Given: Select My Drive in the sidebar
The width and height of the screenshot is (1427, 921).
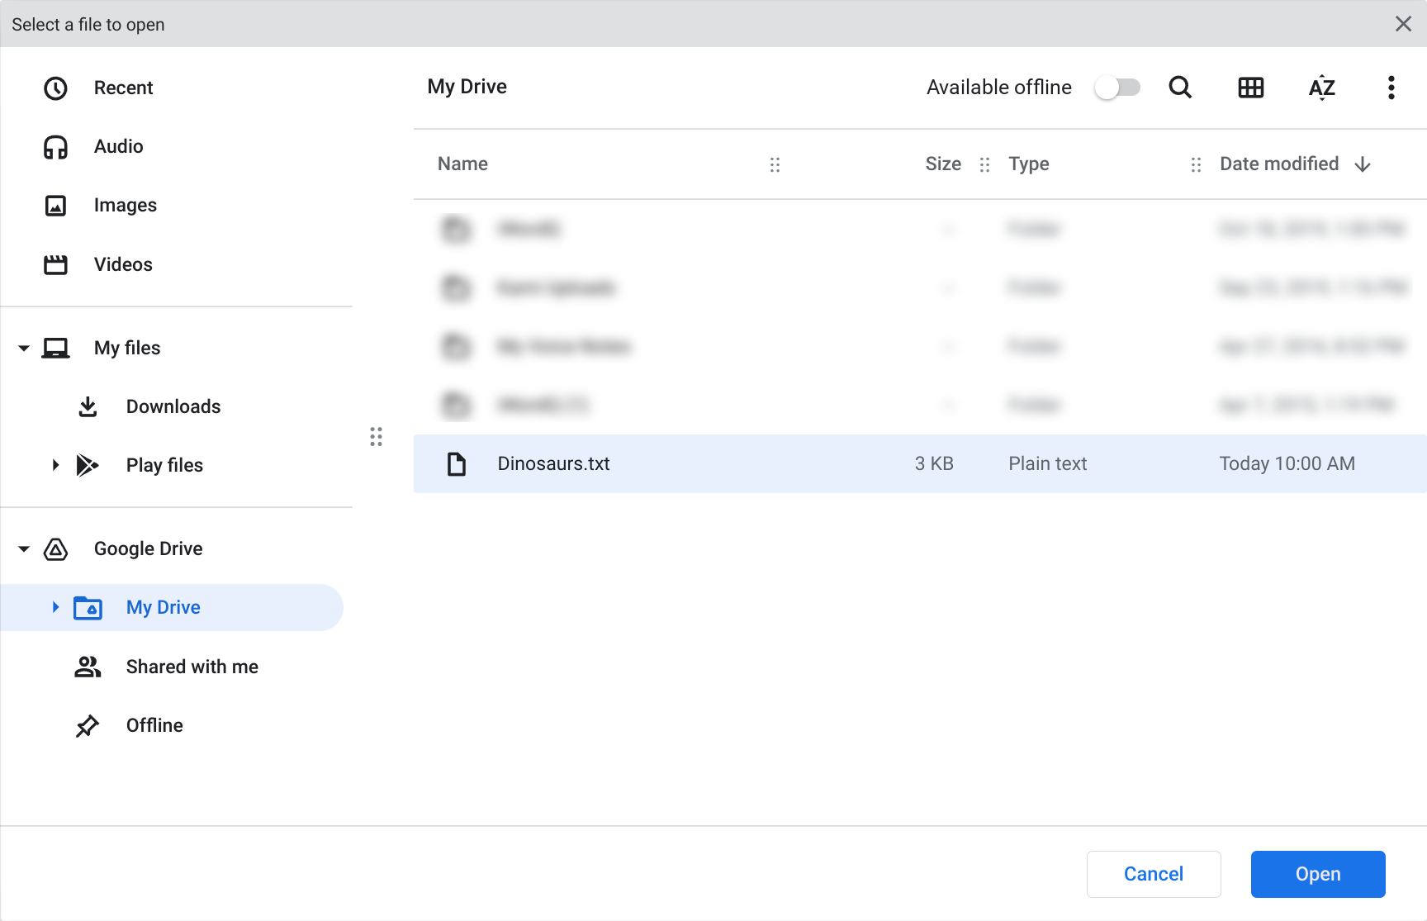Looking at the screenshot, I should (x=172, y=608).
